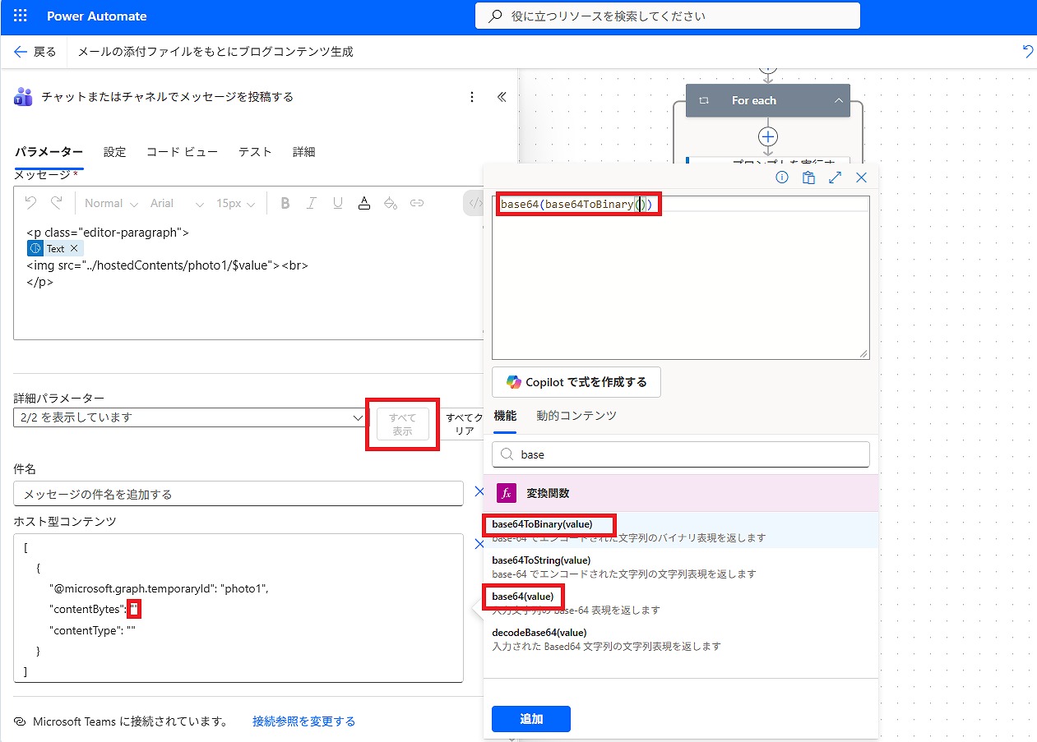
Task: Open the action's three-dot more menu
Action: pos(472,97)
